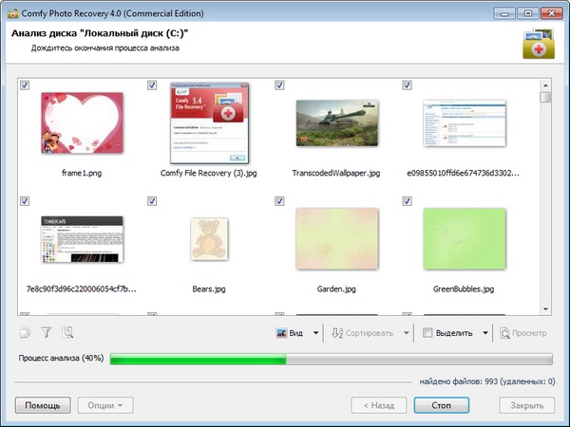Toggle checkbox for TranscodedWallpaper.jpg
Viewport: 570px width, 427px height.
point(280,85)
